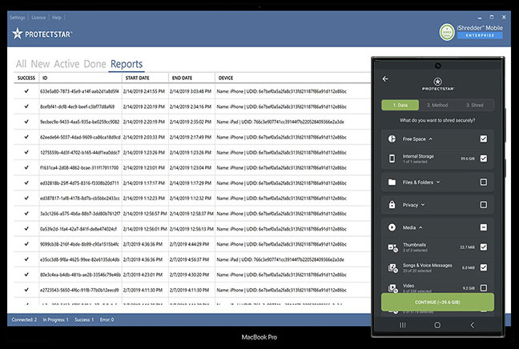The height and width of the screenshot is (349, 519).
Task: Sort reports by Start Date column header
Action: [139, 78]
